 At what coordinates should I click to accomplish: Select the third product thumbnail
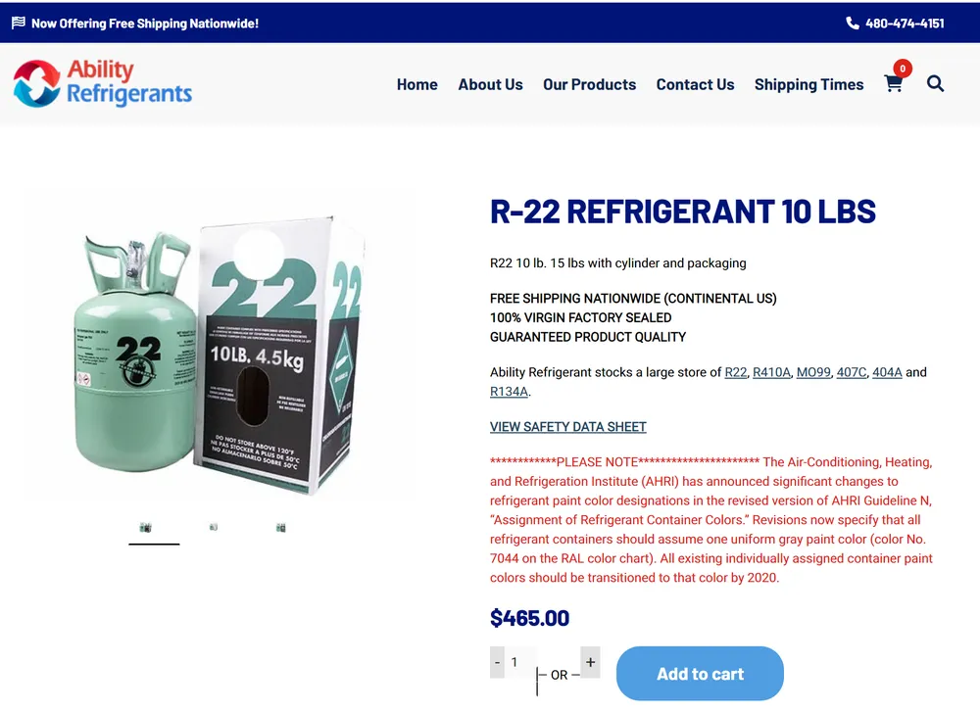[281, 528]
